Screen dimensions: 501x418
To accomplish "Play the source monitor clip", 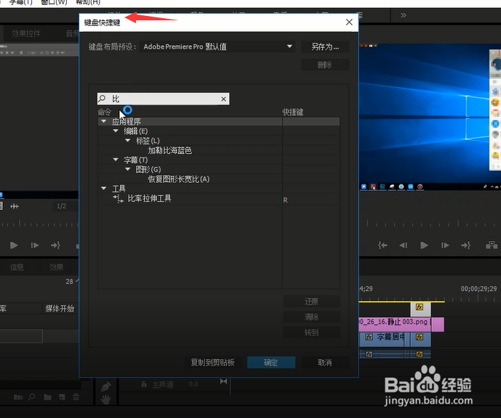I will click(x=14, y=245).
